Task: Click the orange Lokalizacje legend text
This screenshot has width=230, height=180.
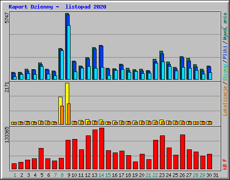Action: pos(225,100)
